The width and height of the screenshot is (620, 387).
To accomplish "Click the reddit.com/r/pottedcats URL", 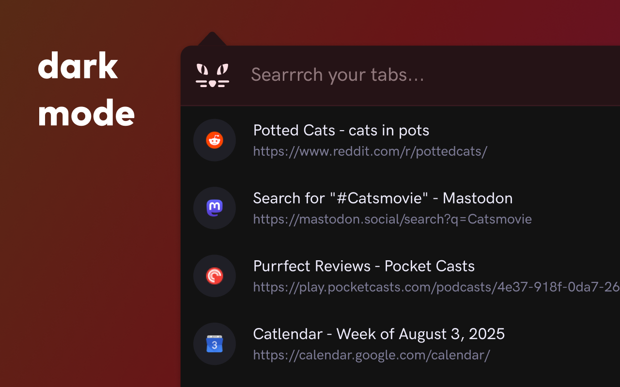I will click(370, 151).
